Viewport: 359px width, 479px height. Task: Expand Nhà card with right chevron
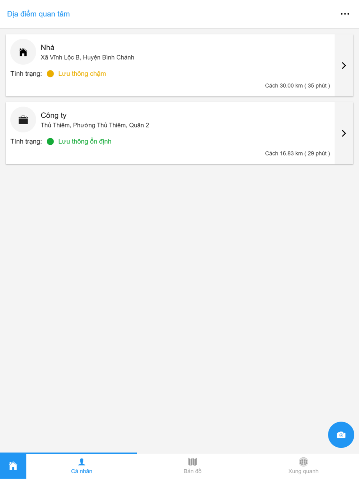pos(344,65)
